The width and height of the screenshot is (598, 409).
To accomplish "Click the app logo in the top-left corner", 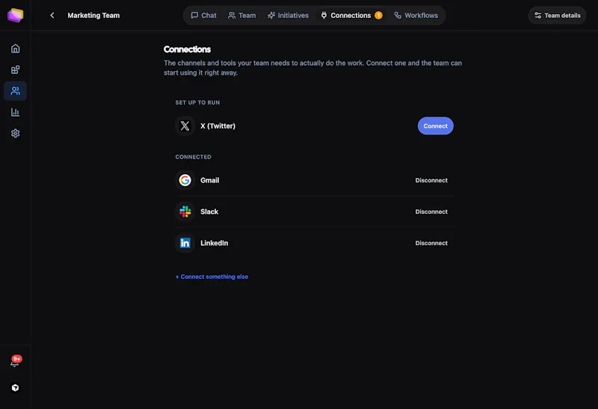I will coord(15,15).
